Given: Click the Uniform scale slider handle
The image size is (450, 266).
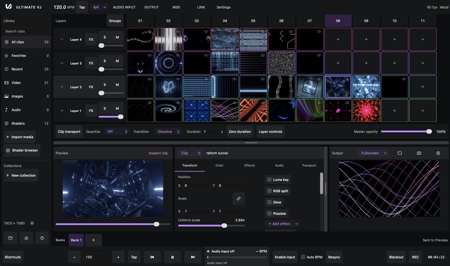Looking at the screenshot, I should (224, 226).
